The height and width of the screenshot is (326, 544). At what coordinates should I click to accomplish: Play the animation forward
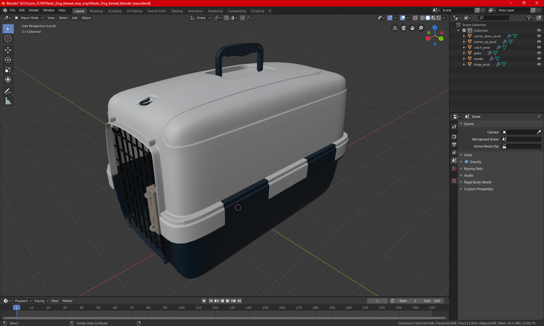click(228, 301)
